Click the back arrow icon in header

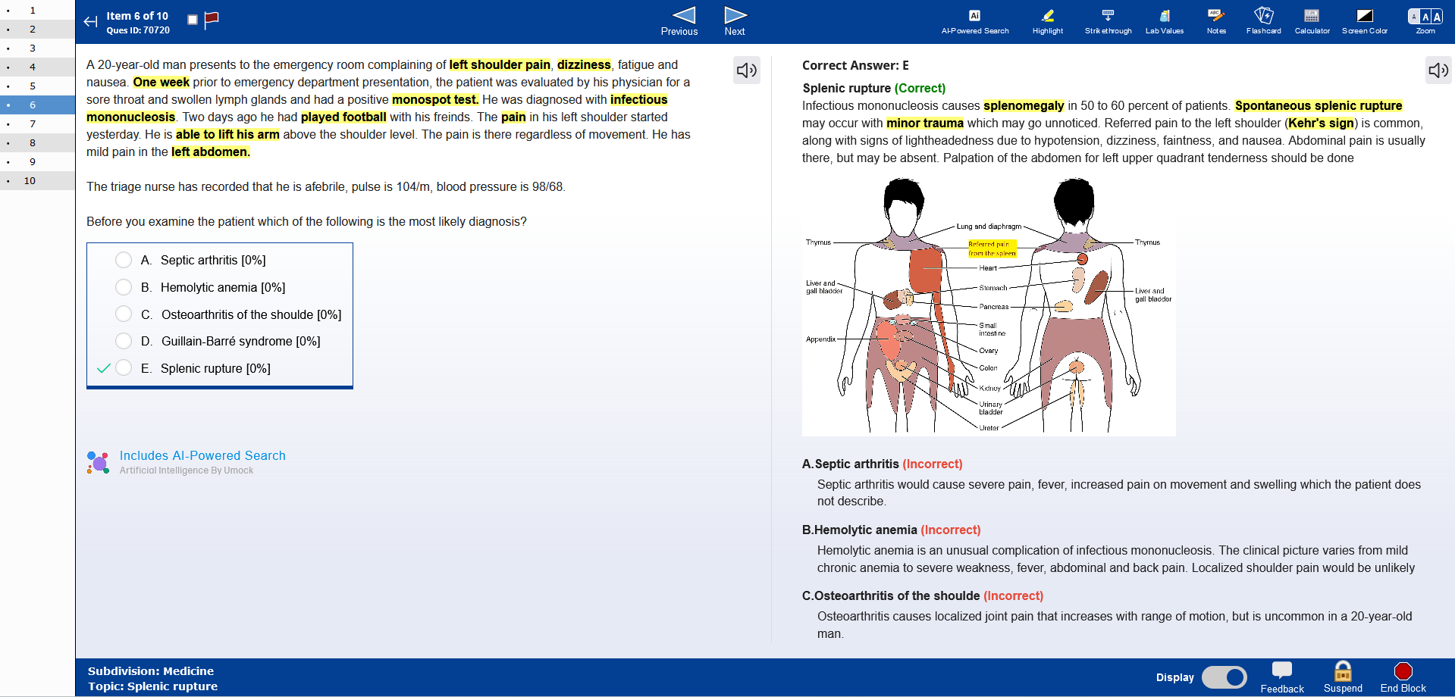(x=90, y=22)
